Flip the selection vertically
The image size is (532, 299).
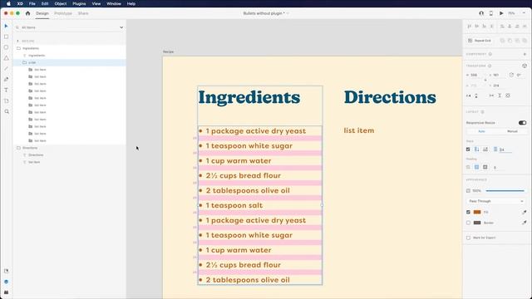coord(476,96)
